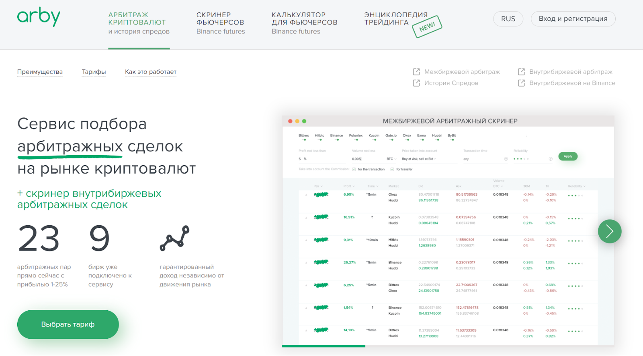The width and height of the screenshot is (643, 356).
Task: Click the Bid value 0.28901788
Action: pyautogui.click(x=428, y=268)
